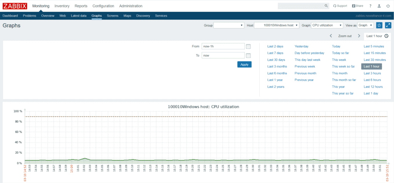Select This day last week
394x183 pixels.
307,60
